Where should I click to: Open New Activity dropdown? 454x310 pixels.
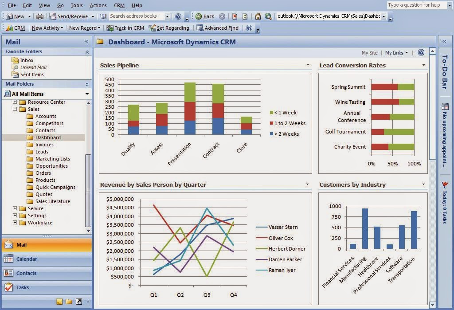tap(47, 28)
